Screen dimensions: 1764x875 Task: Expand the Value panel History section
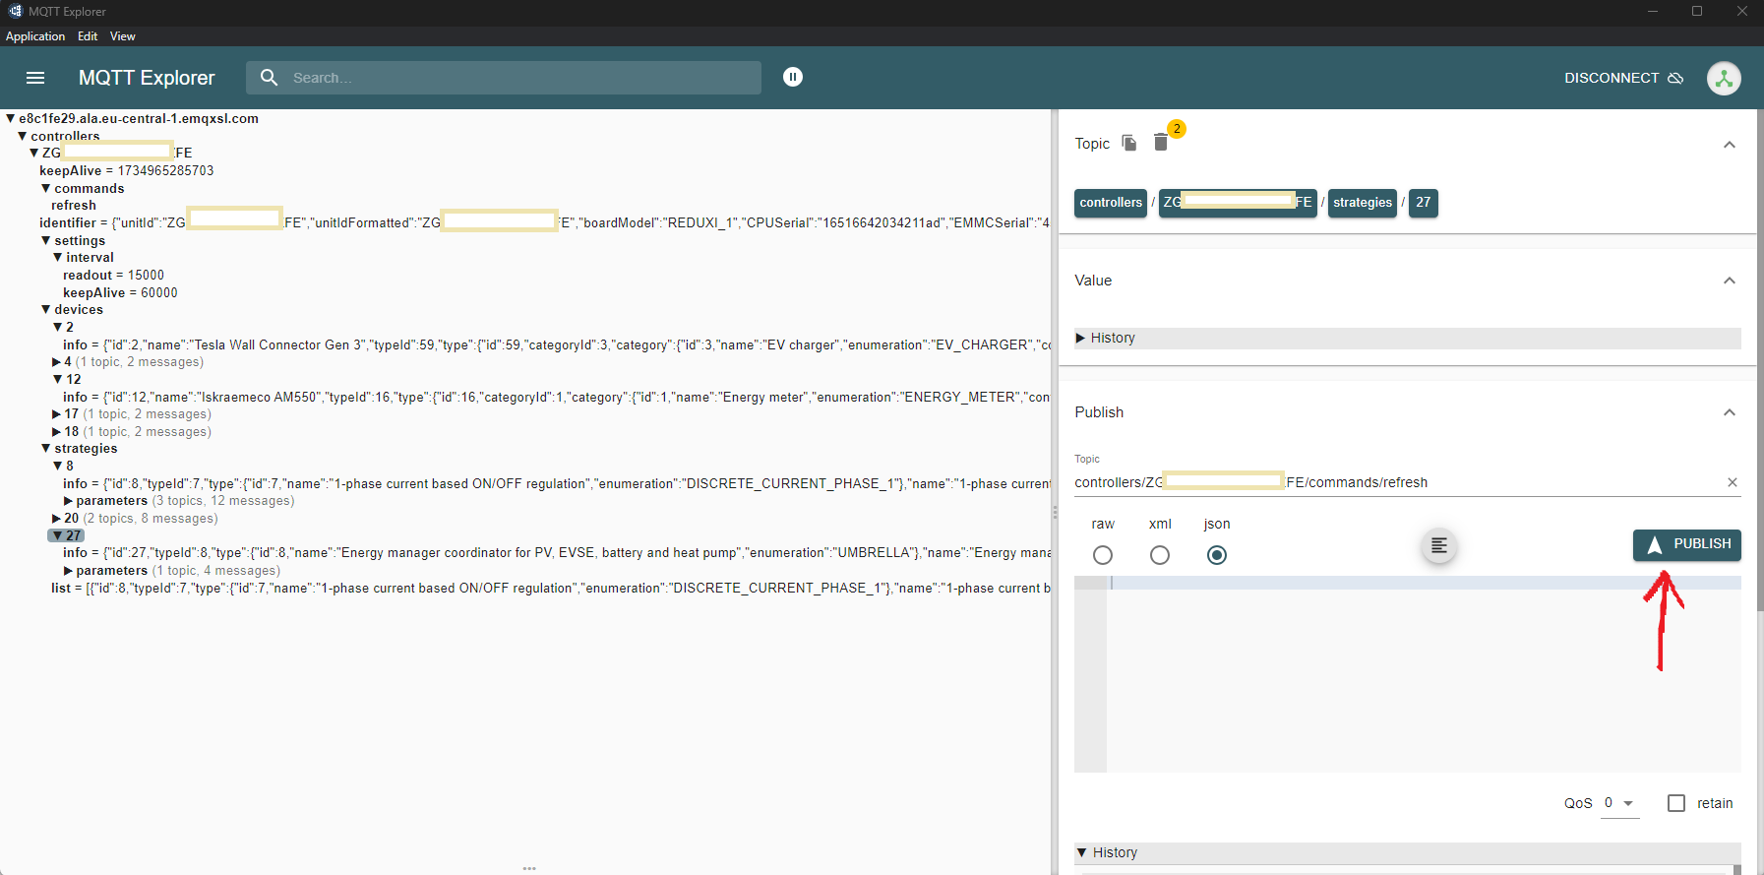click(1112, 338)
